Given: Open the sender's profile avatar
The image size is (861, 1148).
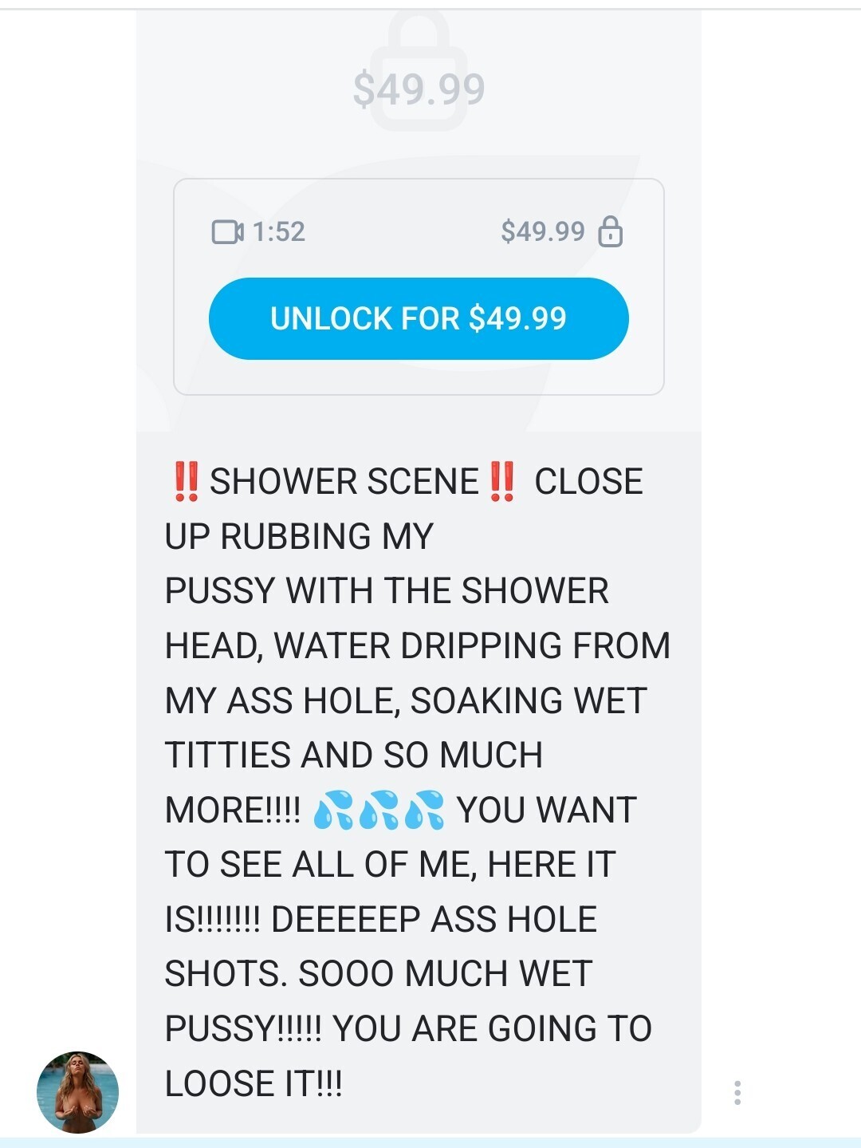Looking at the screenshot, I should click(x=77, y=1092).
